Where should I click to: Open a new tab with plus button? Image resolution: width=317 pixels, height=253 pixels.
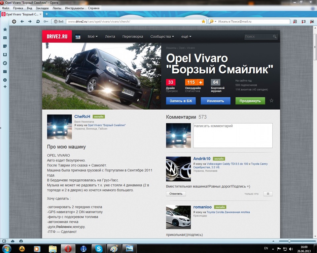47,14
